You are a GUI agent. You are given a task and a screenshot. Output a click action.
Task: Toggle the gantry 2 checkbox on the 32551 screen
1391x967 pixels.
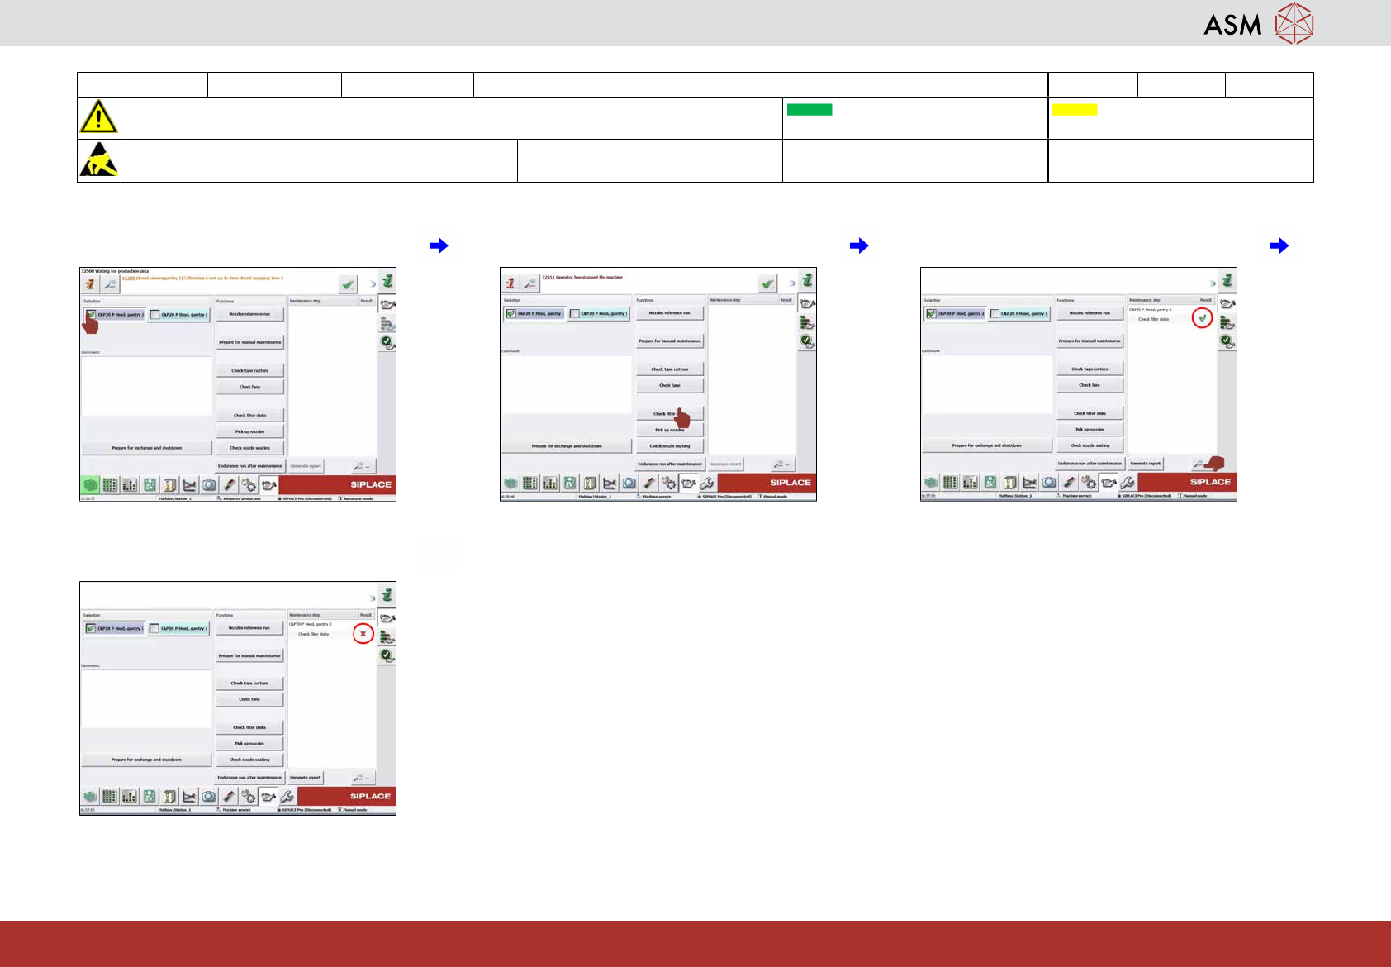pyautogui.click(x=510, y=313)
